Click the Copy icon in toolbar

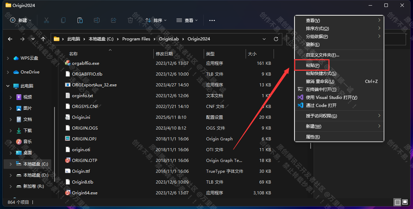point(63,20)
